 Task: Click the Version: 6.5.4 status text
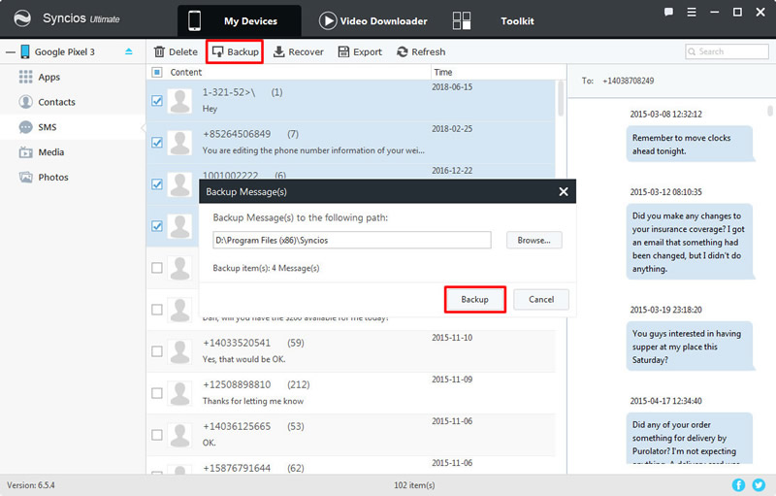click(x=31, y=485)
